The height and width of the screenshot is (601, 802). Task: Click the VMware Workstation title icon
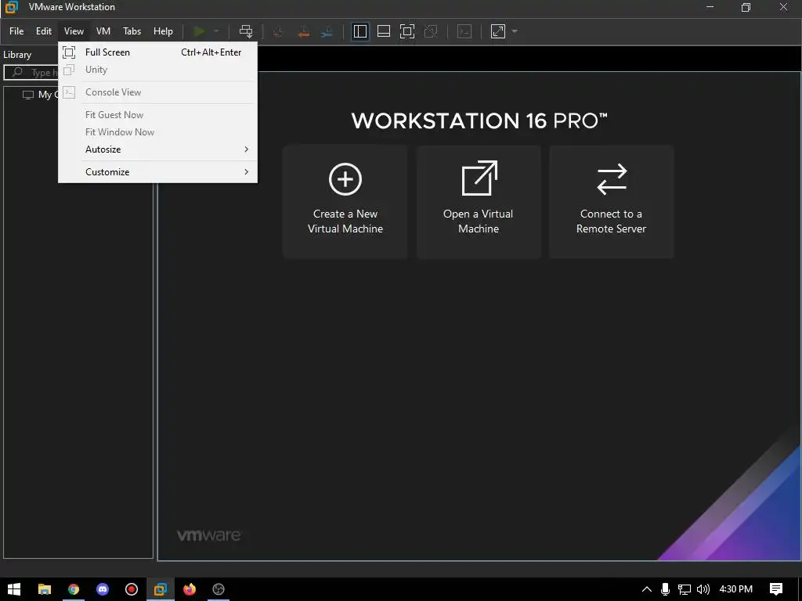[x=12, y=7]
